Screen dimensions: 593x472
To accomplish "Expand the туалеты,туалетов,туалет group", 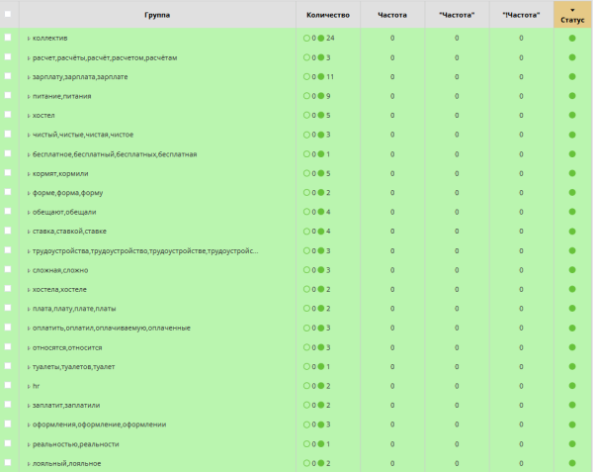I will click(x=29, y=366).
